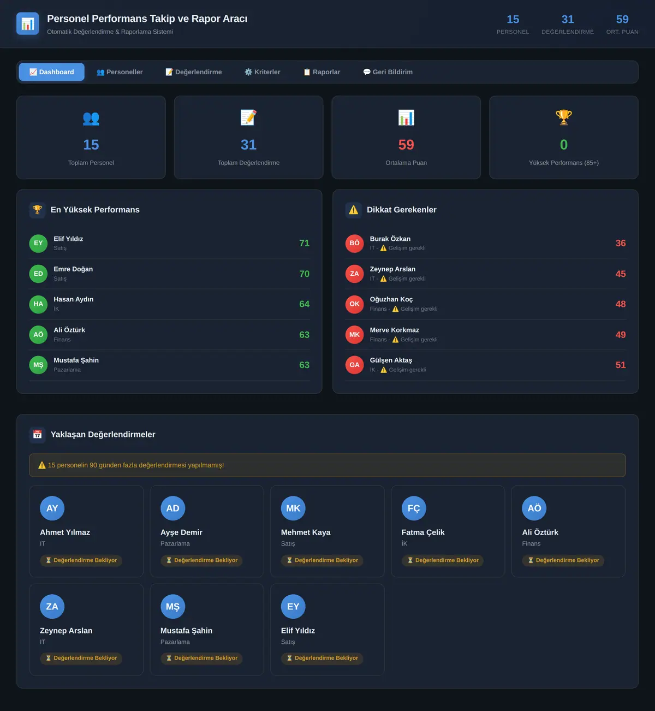Click Emre Doğan's ED avatar
655x711 pixels.
point(38,274)
